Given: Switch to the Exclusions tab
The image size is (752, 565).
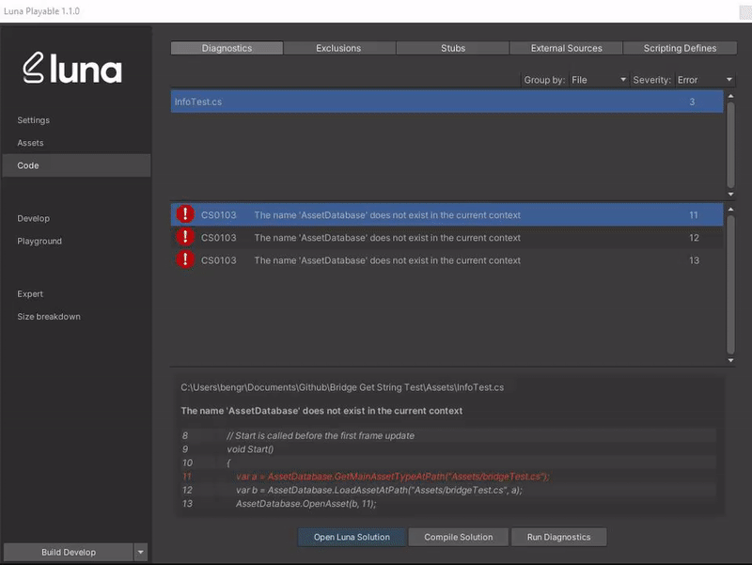Looking at the screenshot, I should pos(338,48).
